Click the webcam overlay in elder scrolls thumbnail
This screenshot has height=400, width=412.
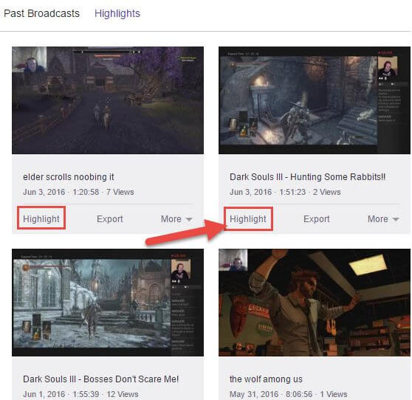[x=30, y=59]
